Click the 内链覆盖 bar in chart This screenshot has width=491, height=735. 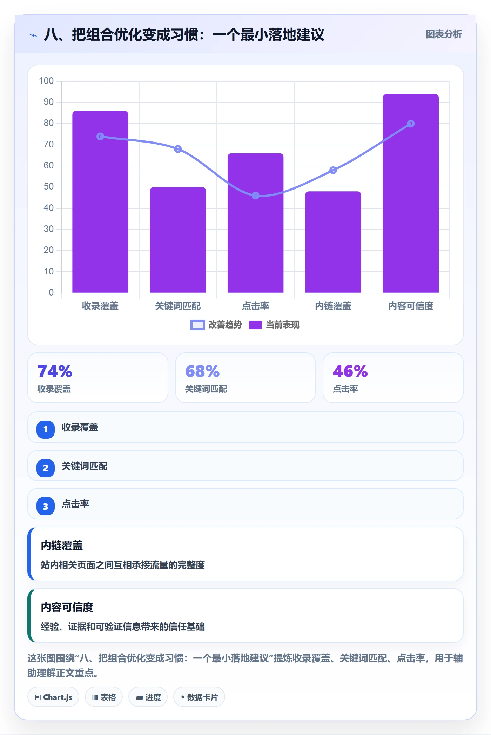coord(333,242)
